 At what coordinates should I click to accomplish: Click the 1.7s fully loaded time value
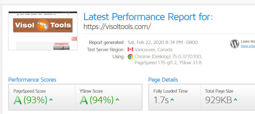[161, 100]
